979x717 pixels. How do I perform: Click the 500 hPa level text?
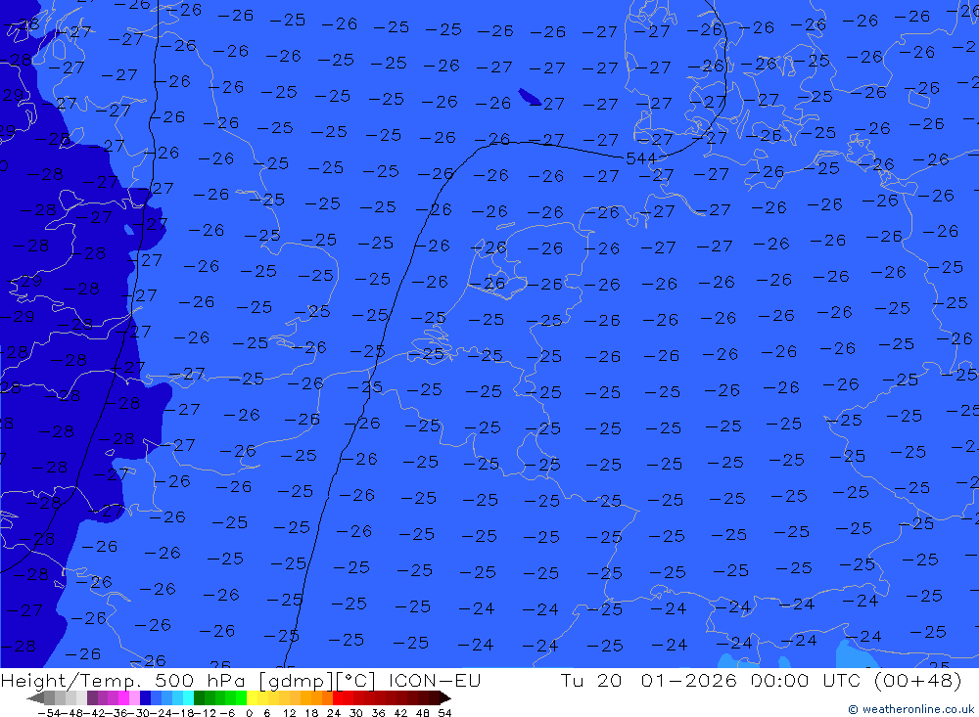(x=201, y=680)
